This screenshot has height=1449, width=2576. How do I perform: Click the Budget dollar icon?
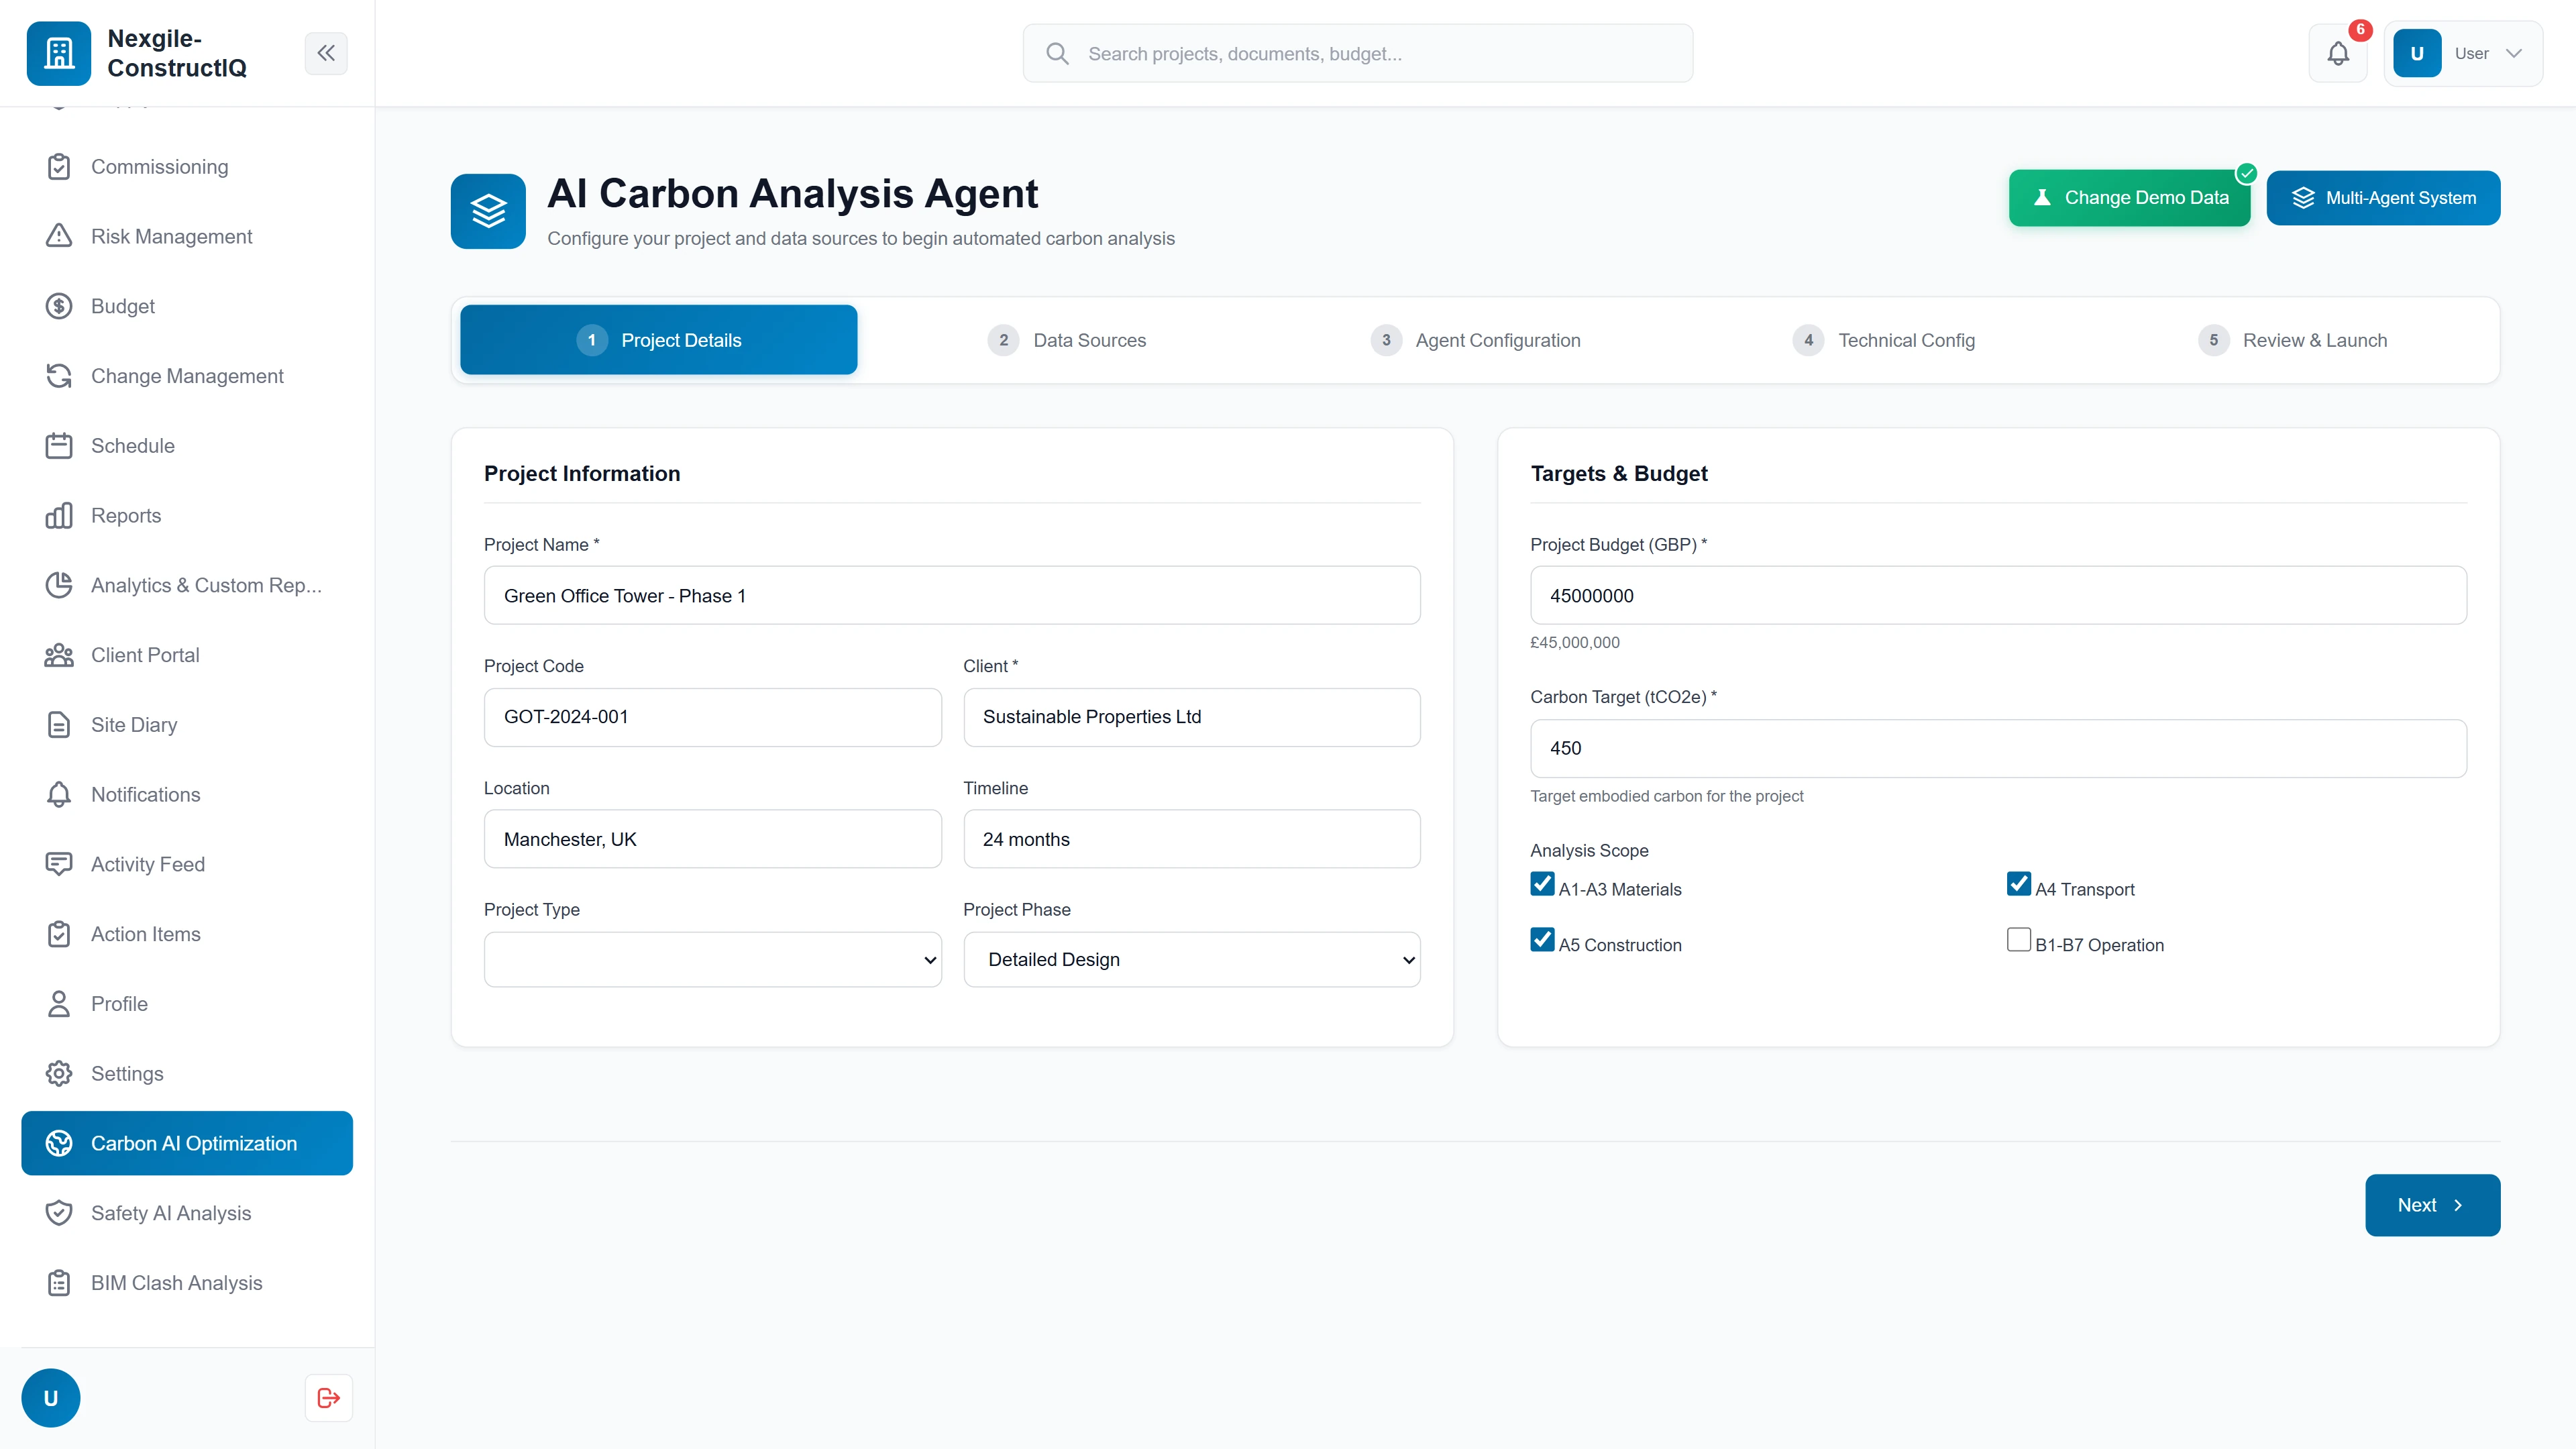59,306
